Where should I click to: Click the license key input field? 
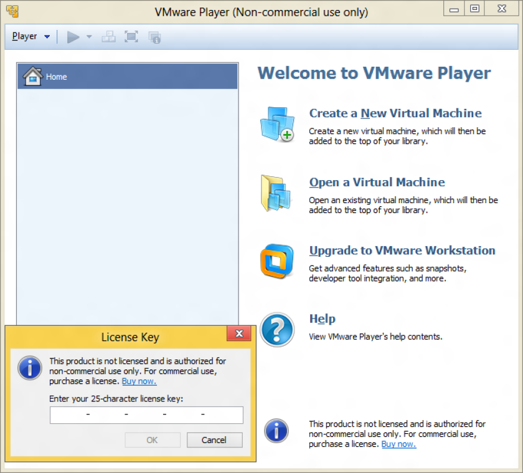[x=146, y=415]
